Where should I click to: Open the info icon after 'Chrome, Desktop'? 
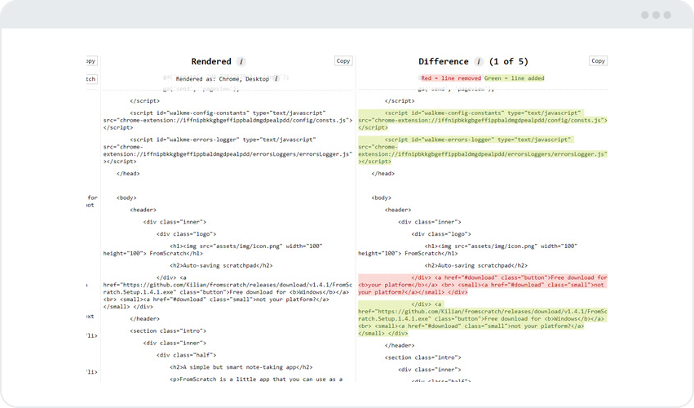276,79
